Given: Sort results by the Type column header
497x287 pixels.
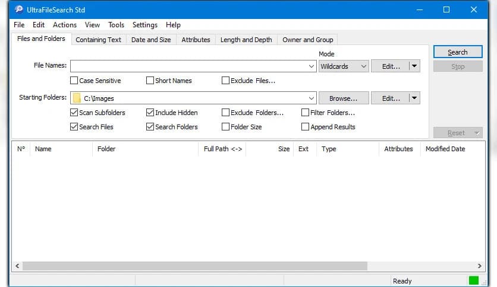Looking at the screenshot, I should pyautogui.click(x=348, y=149).
